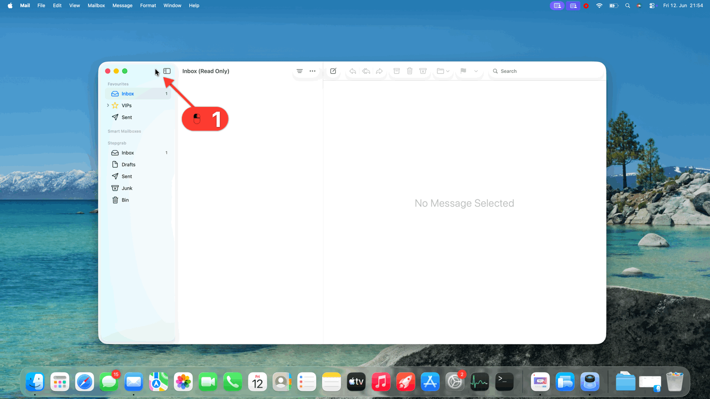The image size is (710, 399).
Task: Open the Apple menu
Action: tap(10, 5)
